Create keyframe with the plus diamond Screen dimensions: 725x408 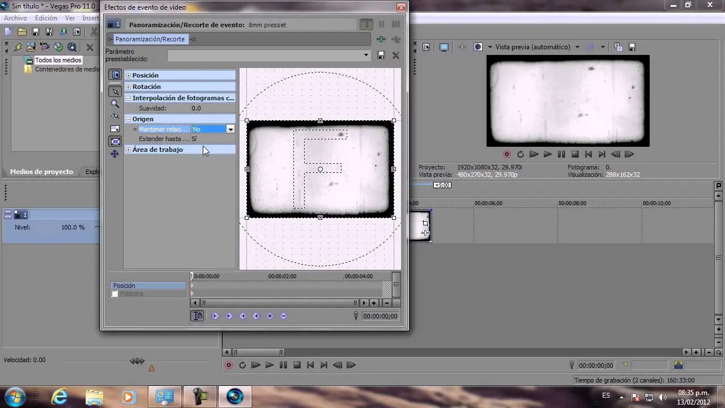270,316
